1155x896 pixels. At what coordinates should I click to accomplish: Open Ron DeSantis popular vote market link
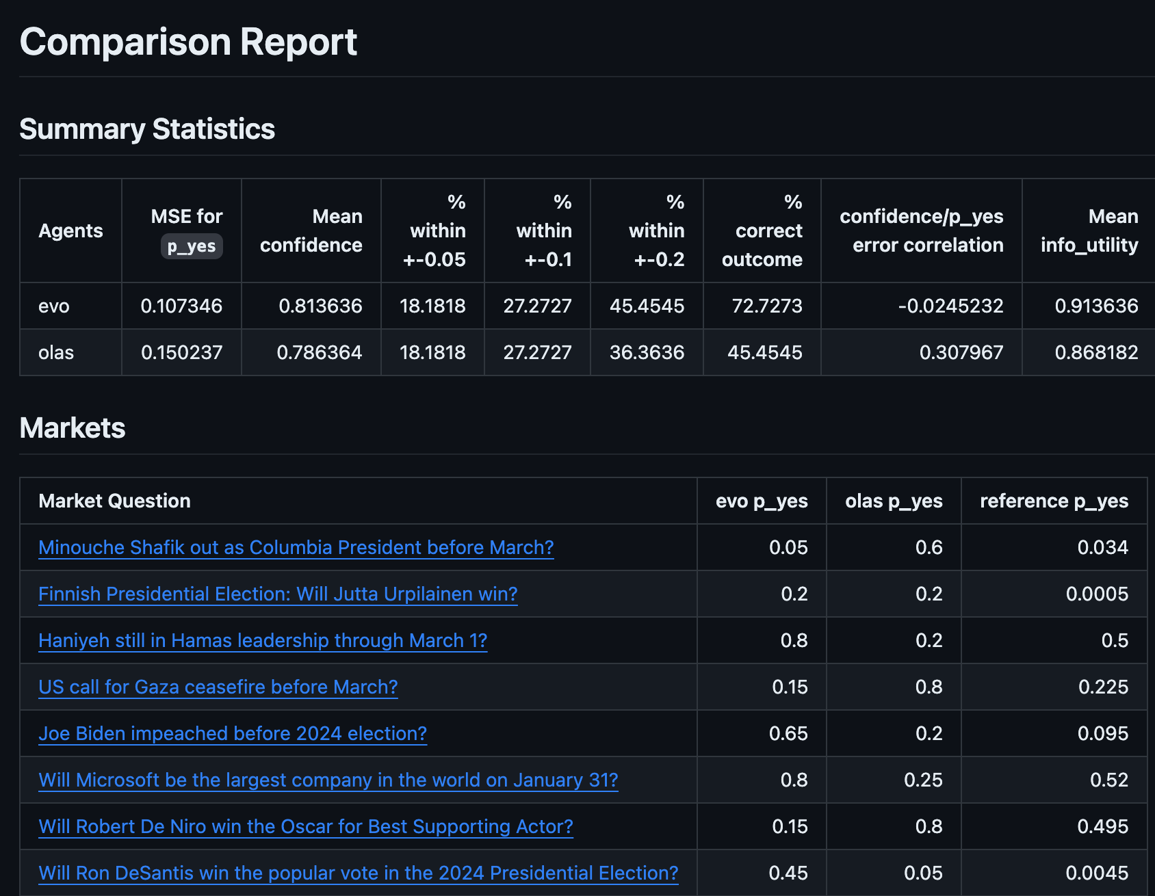pos(359,873)
